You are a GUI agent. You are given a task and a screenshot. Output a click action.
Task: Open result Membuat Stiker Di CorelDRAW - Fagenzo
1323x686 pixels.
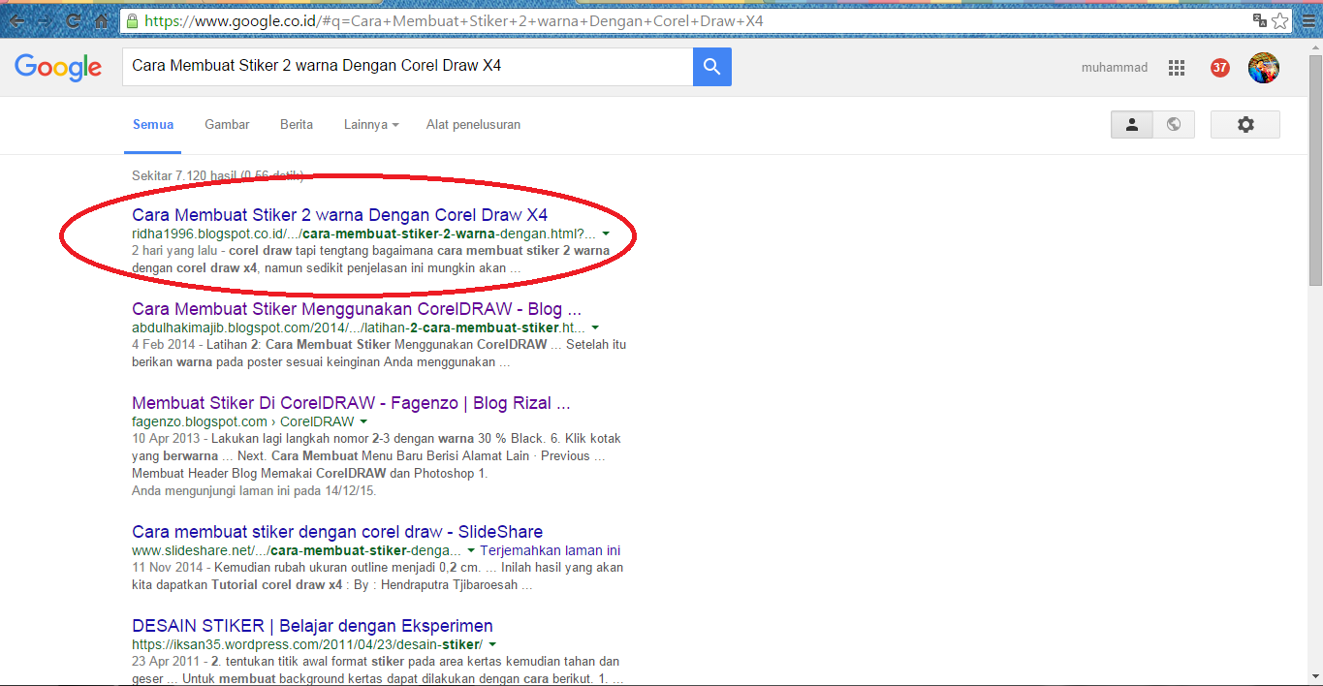pyautogui.click(x=351, y=403)
